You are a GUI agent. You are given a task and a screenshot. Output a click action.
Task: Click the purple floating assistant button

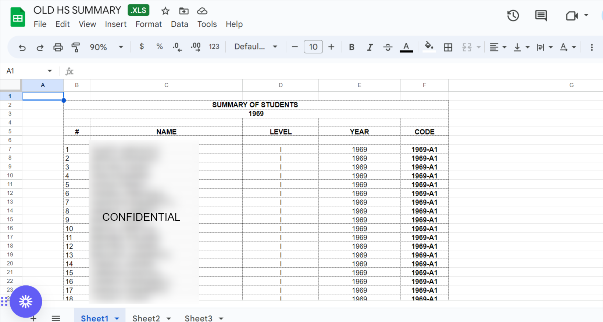(26, 301)
